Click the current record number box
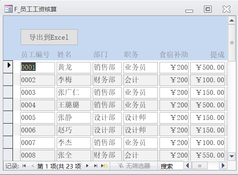This screenshot has height=175, width=238. coord(59,166)
